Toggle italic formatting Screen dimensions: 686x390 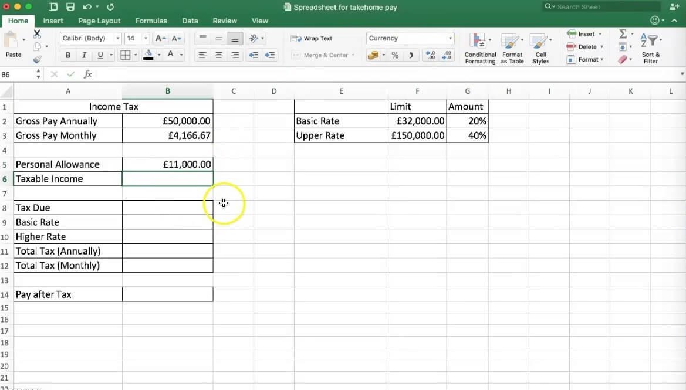84,55
